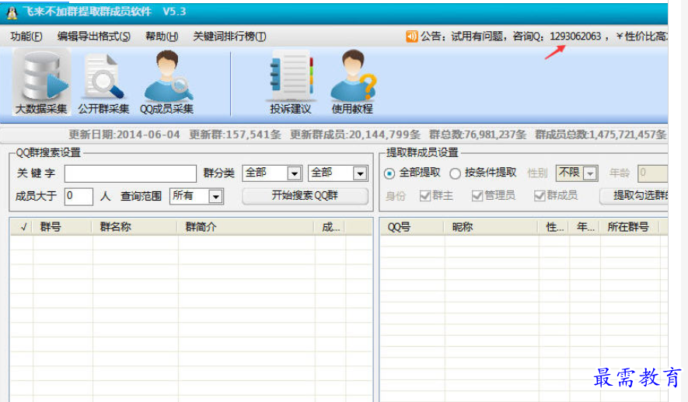The width and height of the screenshot is (688, 402).
Task: Focus the 年龄 input field
Action: click(x=653, y=173)
